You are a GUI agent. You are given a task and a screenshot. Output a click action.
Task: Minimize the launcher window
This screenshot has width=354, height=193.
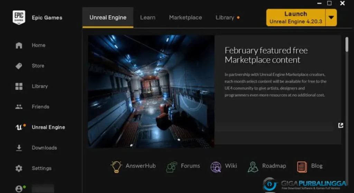click(x=319, y=3)
